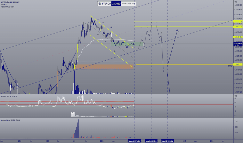Screen dimensions: 243x143
Task: Open the XDC / Dollar, 1W, BITFINEX symbol title
Action: click(x=10, y=2)
